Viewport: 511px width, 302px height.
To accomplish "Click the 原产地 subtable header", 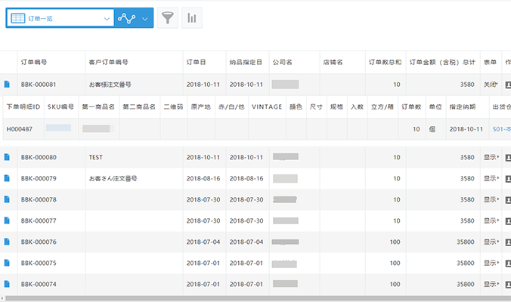I will pos(201,106).
